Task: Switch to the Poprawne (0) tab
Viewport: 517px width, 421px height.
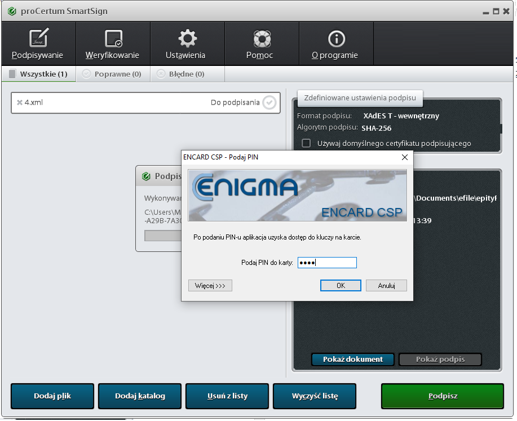Action: click(x=113, y=74)
